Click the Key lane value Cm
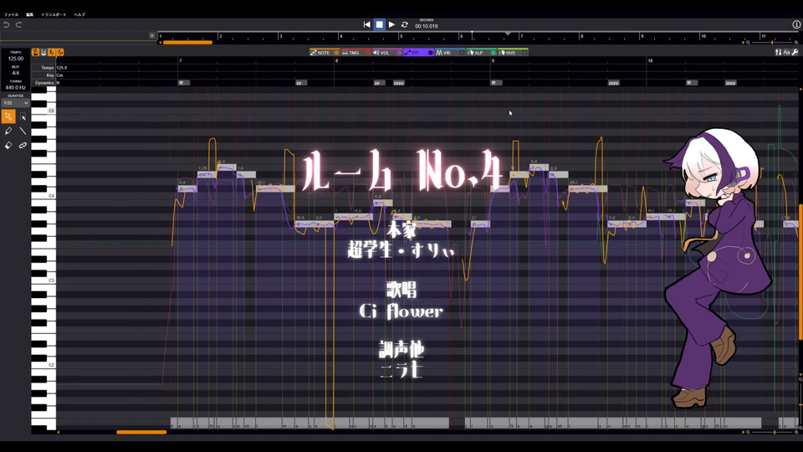 coord(59,75)
